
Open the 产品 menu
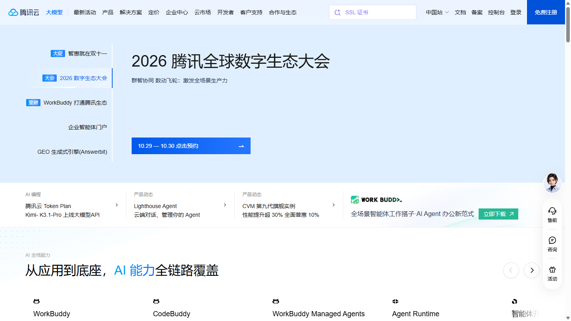tap(108, 12)
